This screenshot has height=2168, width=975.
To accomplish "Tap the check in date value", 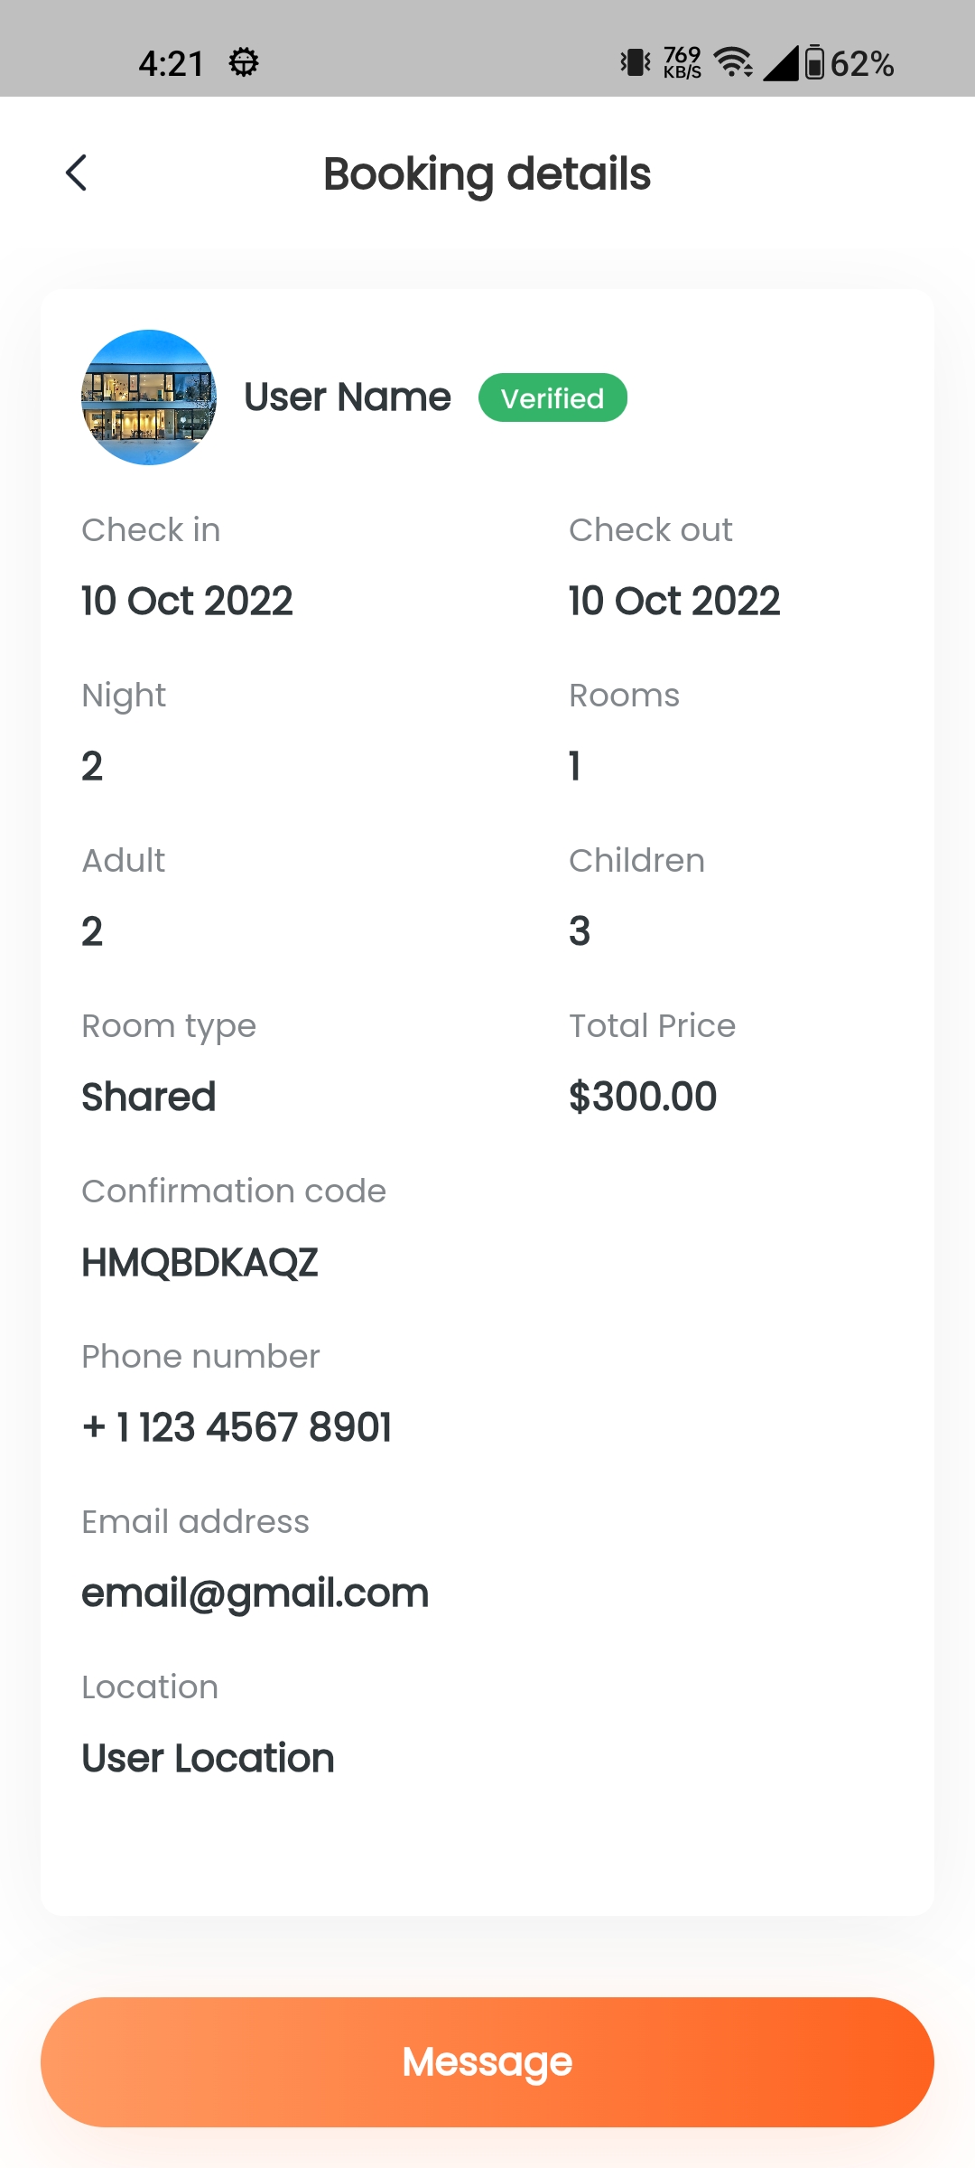I will tap(187, 602).
